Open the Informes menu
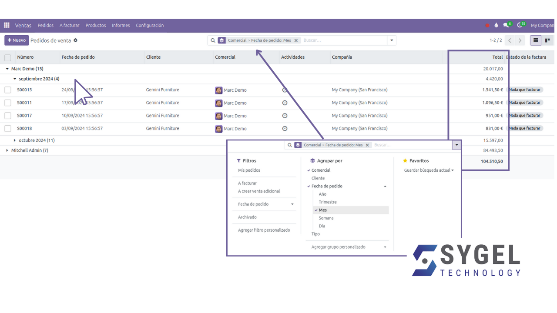557x313 pixels. 121,25
